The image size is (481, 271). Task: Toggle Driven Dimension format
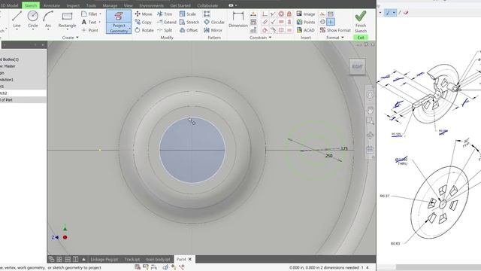coord(331,14)
